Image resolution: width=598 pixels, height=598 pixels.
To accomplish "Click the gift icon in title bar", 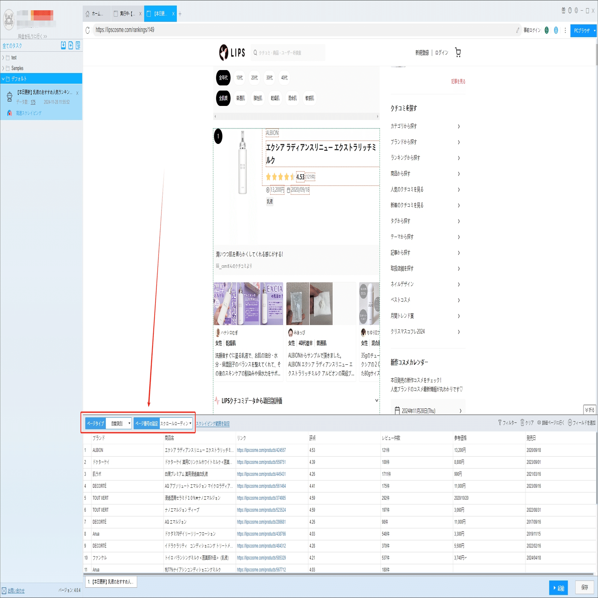I will click(563, 10).
